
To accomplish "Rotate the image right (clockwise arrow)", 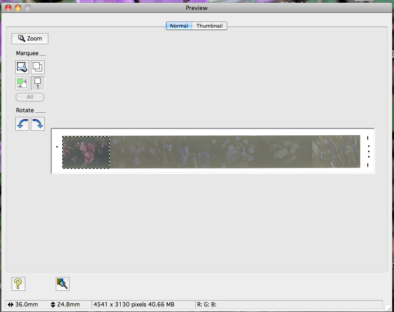I will [x=38, y=123].
